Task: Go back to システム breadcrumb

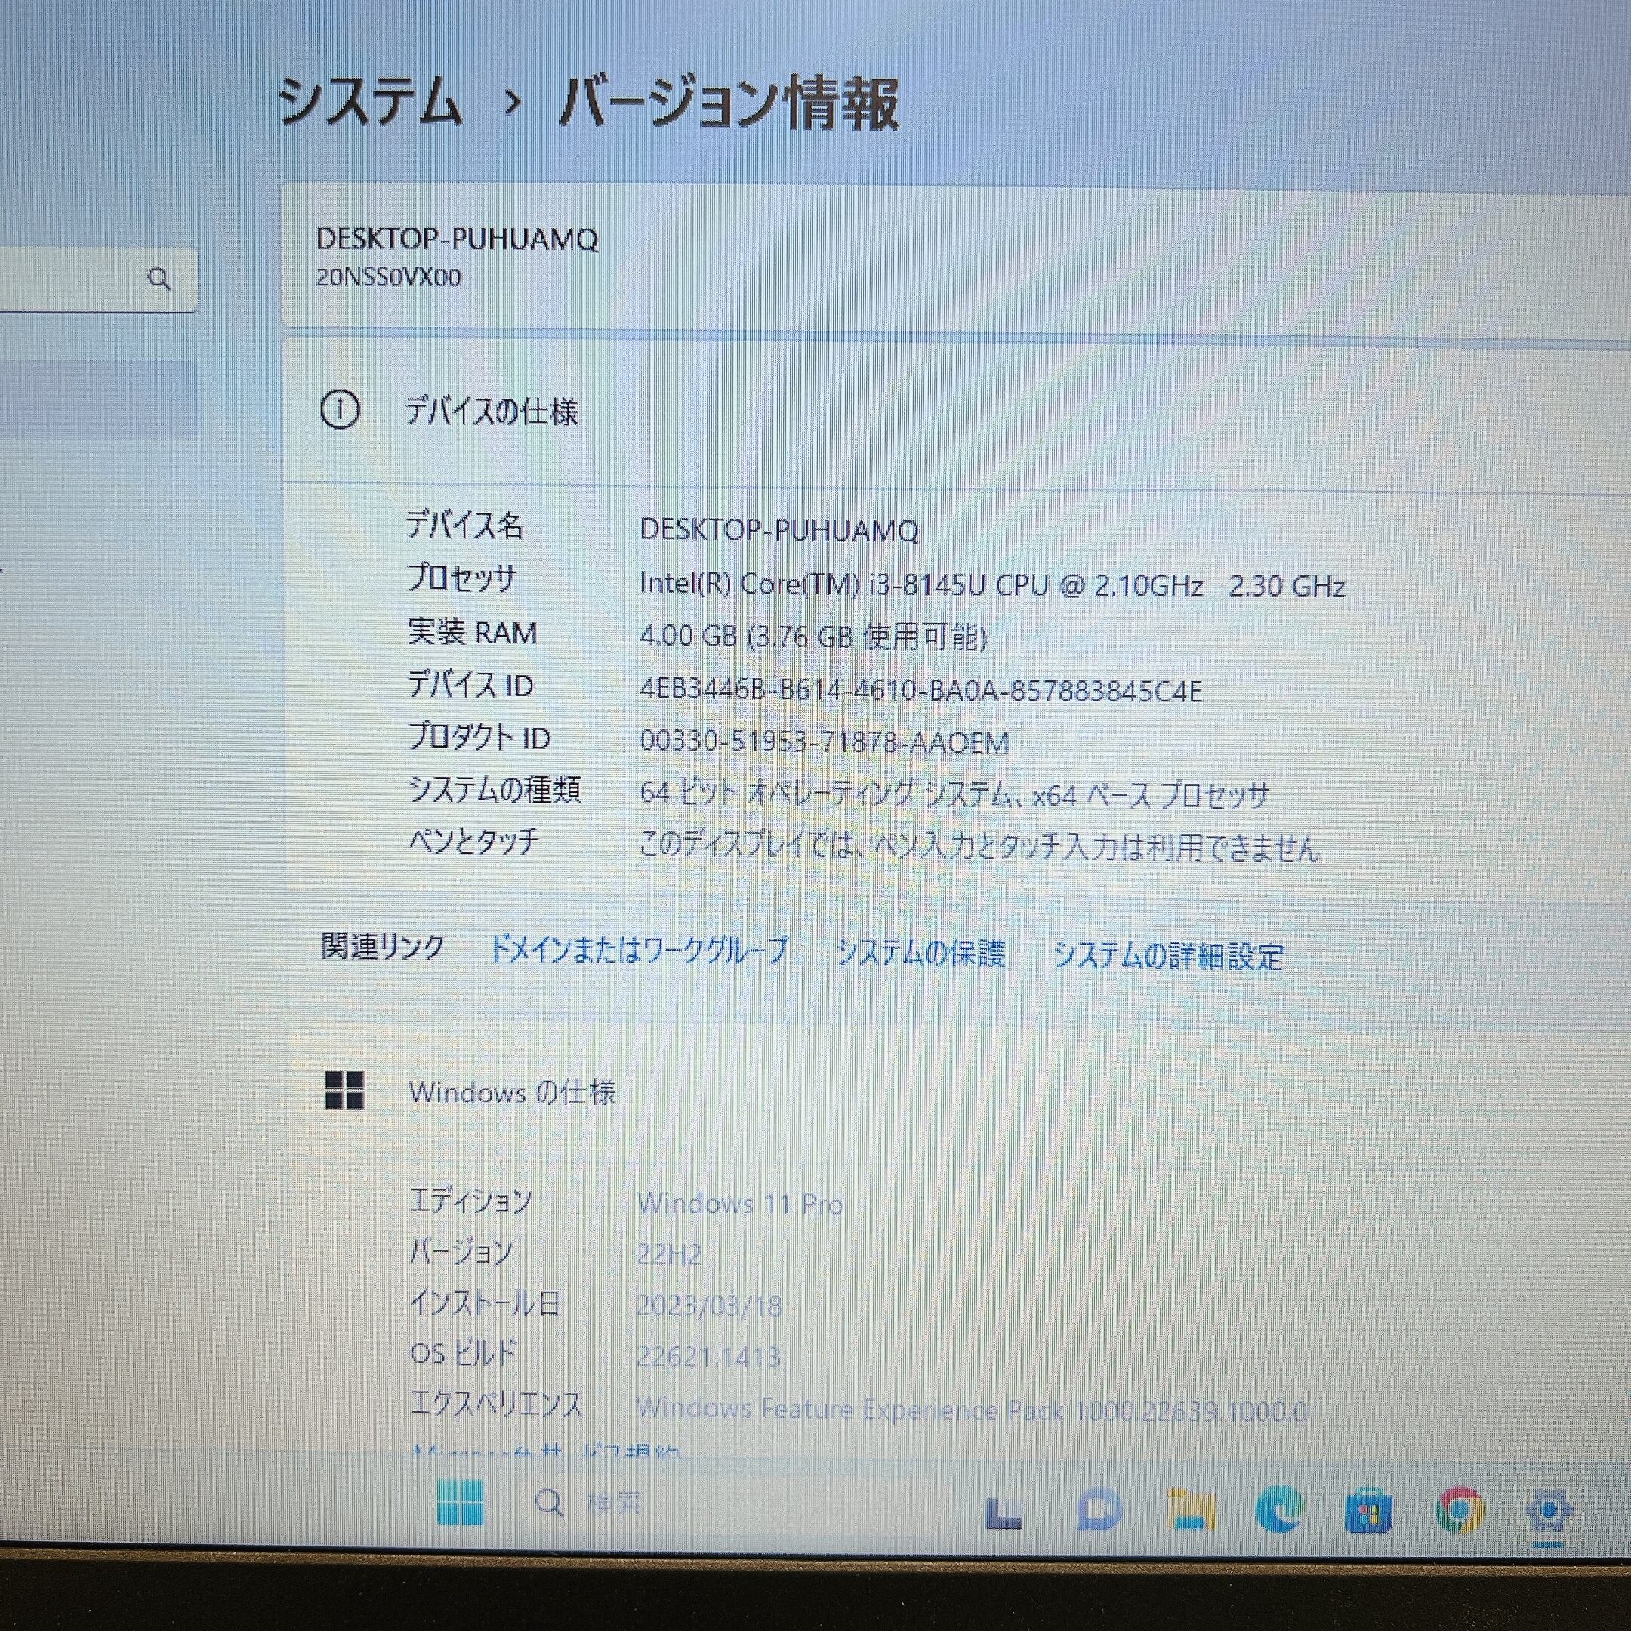Action: pos(370,101)
